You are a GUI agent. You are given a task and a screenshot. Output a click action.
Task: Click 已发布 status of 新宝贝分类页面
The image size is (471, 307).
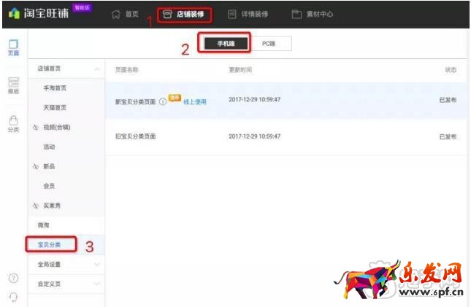pyautogui.click(x=448, y=100)
